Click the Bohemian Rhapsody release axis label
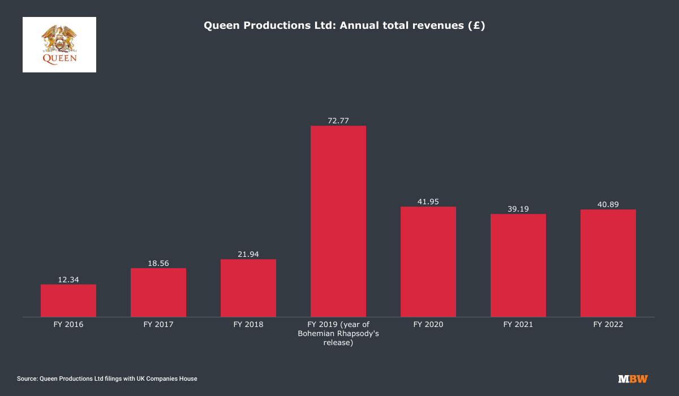Viewport: 679px width, 396px height. (x=338, y=333)
